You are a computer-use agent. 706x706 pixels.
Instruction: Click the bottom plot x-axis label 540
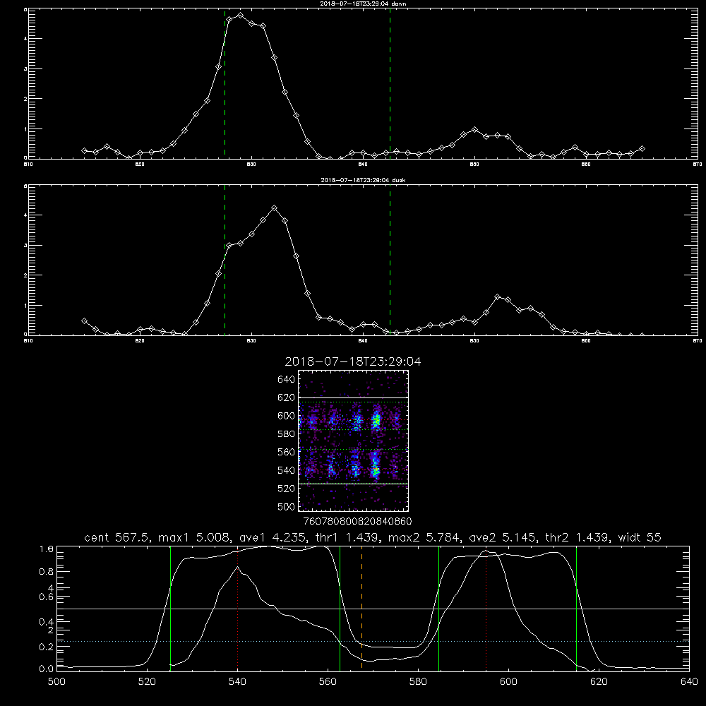pyautogui.click(x=237, y=682)
